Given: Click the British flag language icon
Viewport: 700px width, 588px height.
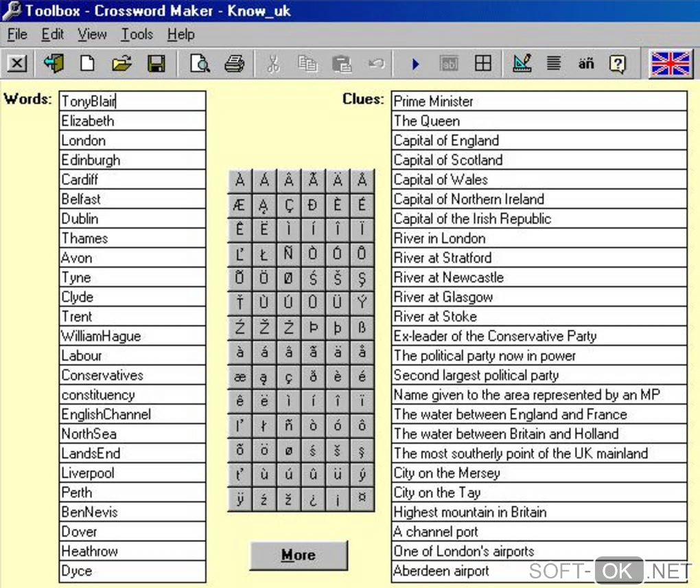Looking at the screenshot, I should point(670,63).
